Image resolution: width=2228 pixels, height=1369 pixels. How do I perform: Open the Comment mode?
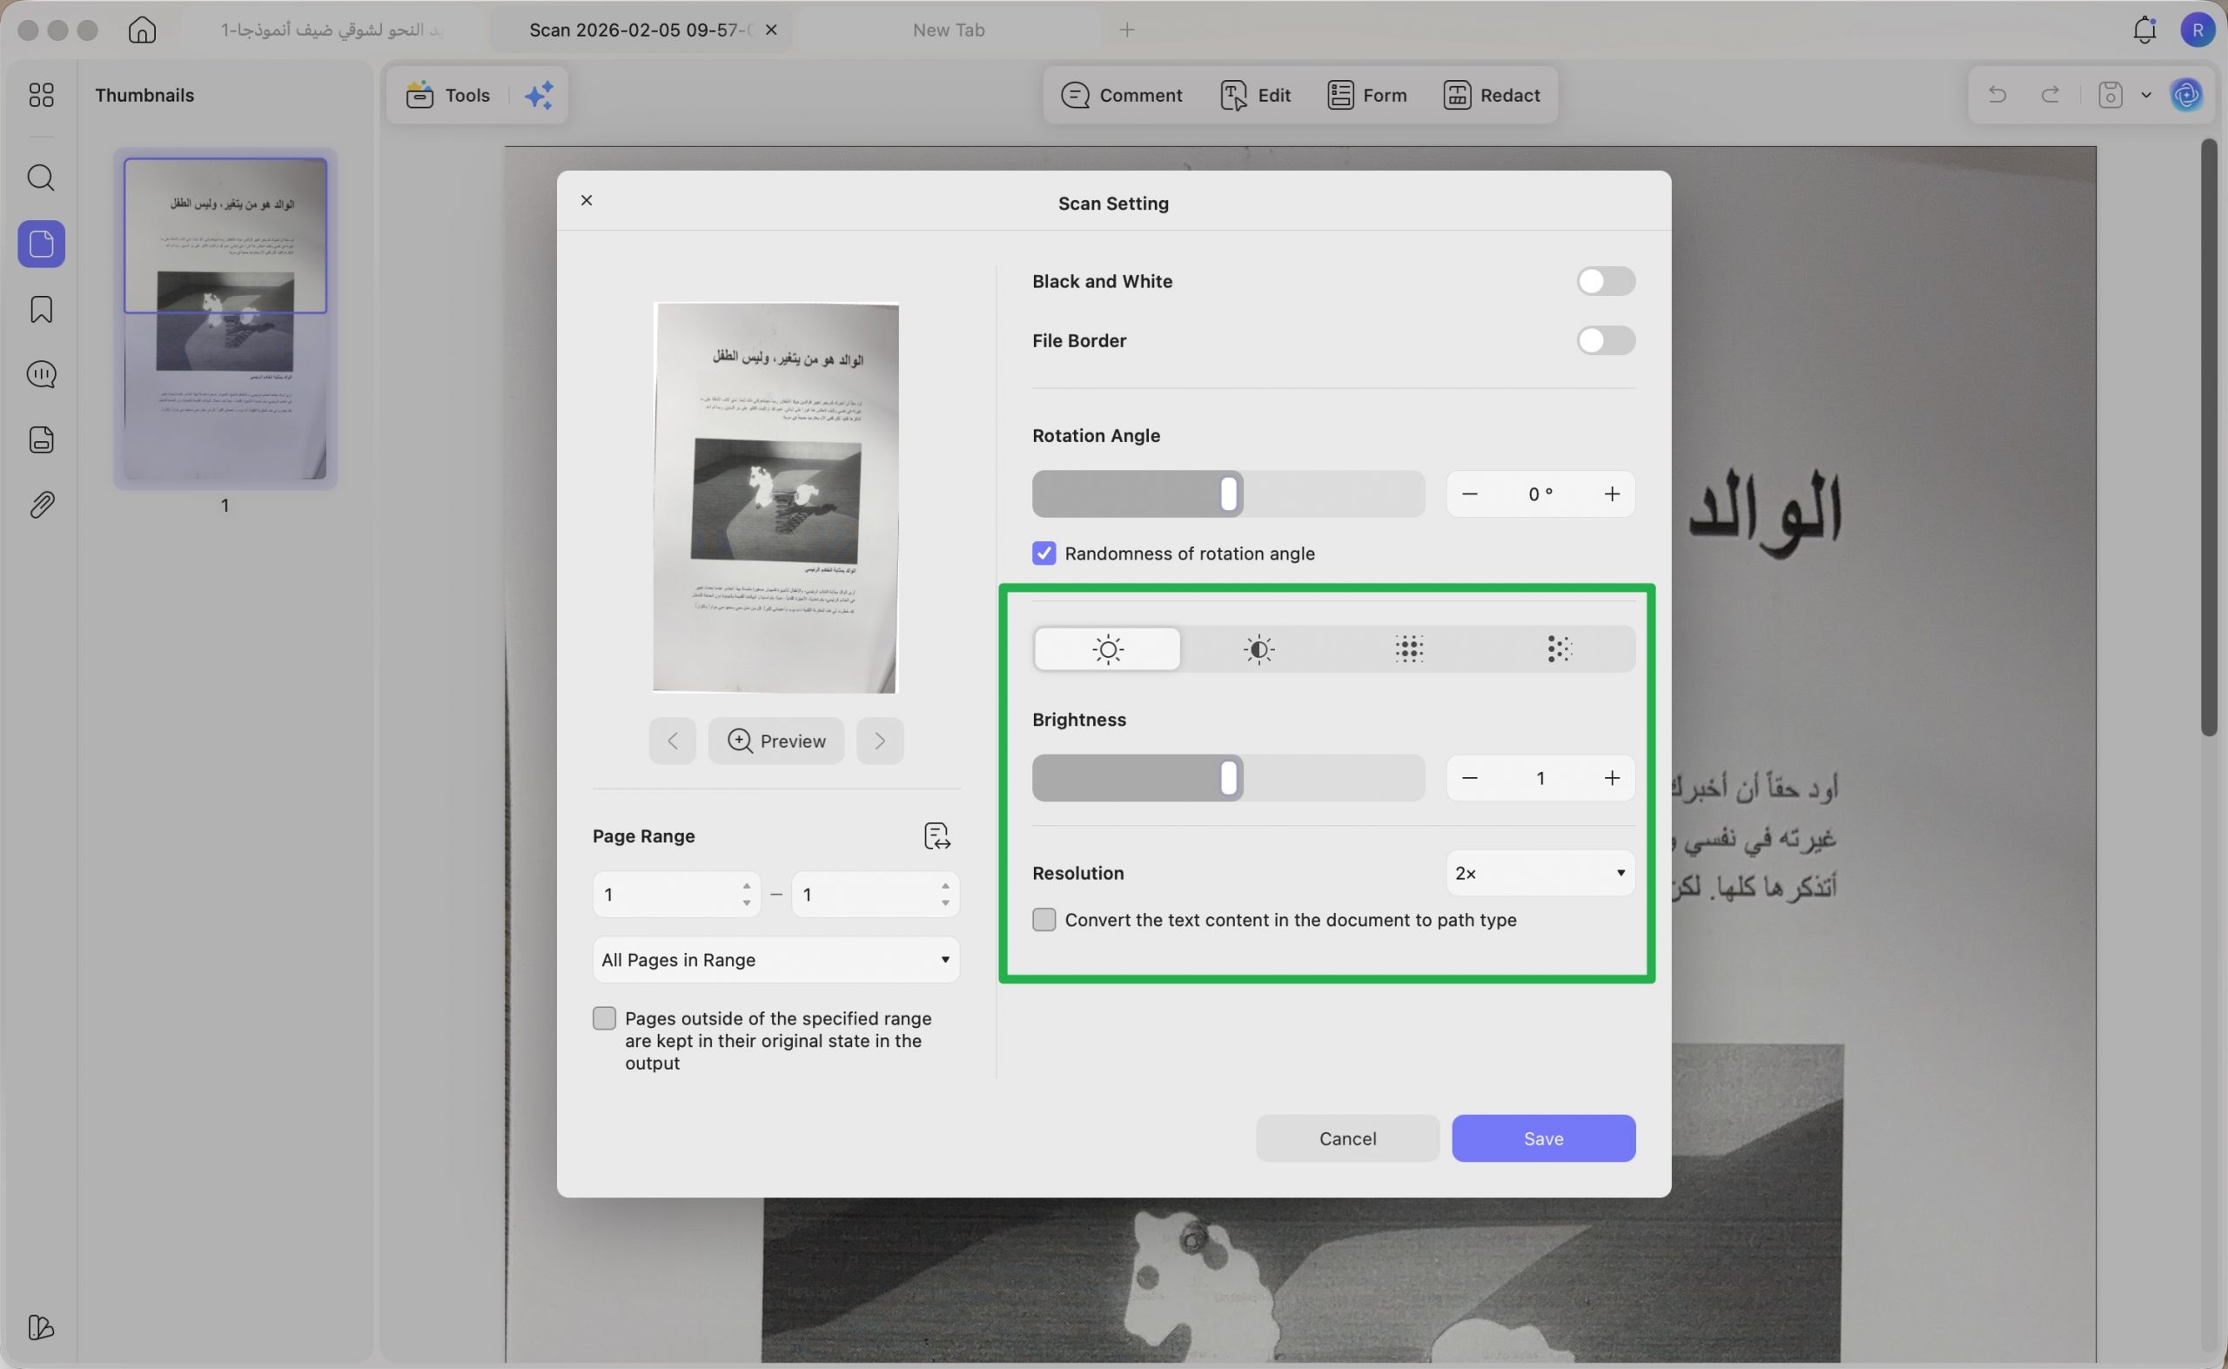1122,95
